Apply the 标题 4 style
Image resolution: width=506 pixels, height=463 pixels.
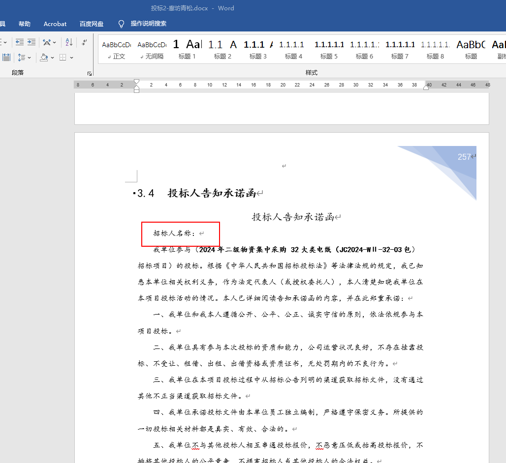coord(293,50)
